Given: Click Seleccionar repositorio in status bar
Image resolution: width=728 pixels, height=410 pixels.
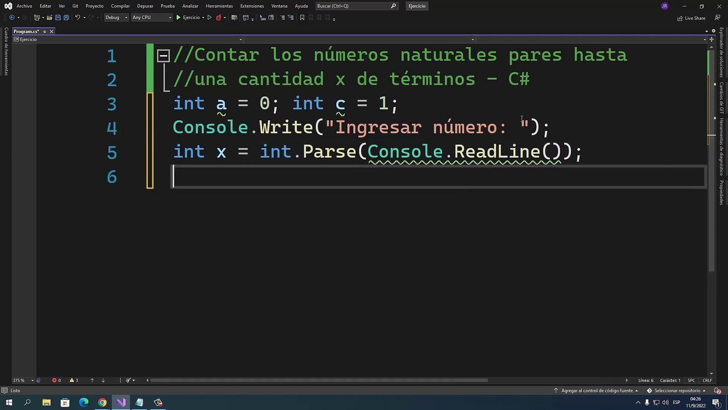Looking at the screenshot, I should click(x=676, y=391).
